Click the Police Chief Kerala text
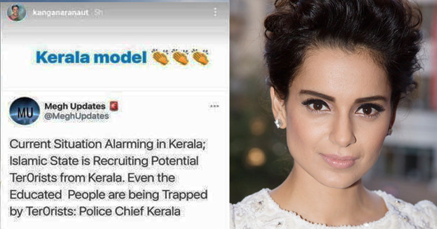This screenshot has width=437, height=229. click(x=129, y=212)
